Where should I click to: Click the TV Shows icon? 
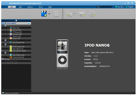(x=11, y=32)
